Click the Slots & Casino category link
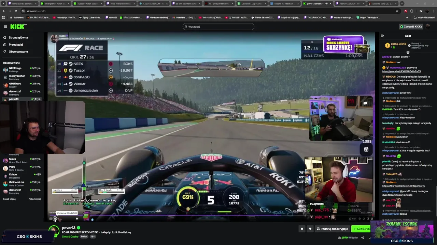Image resolution: width=437 pixels, height=245 pixels. [x=70, y=236]
